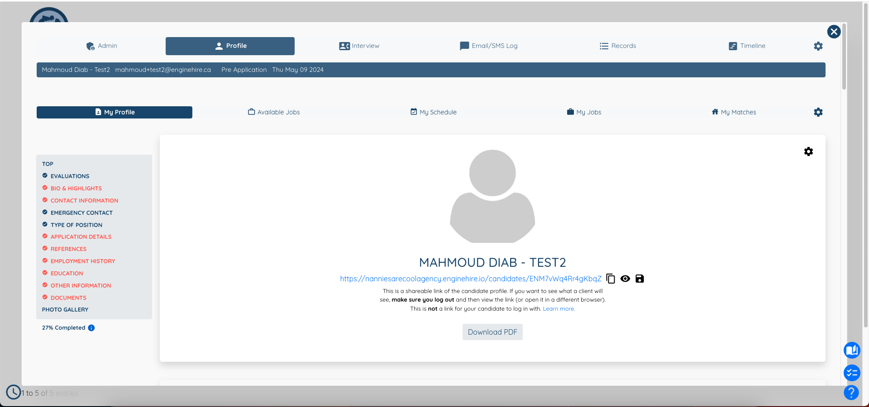Open settings gear beside My Matches

(818, 112)
